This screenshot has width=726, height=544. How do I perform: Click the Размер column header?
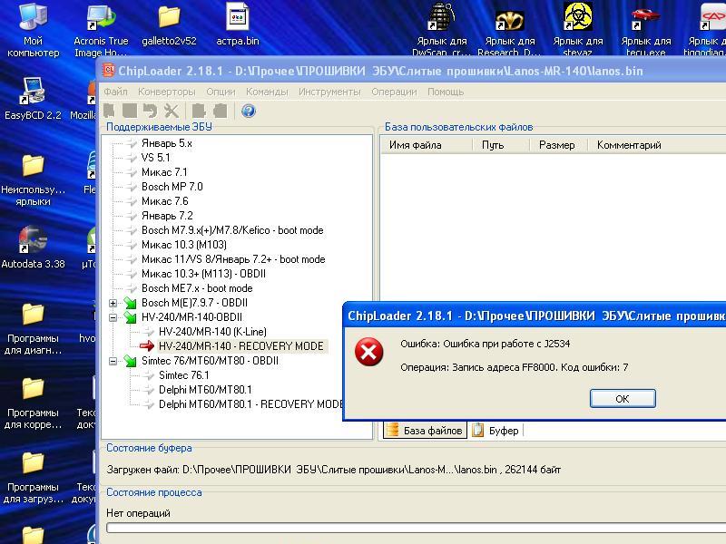click(x=556, y=145)
